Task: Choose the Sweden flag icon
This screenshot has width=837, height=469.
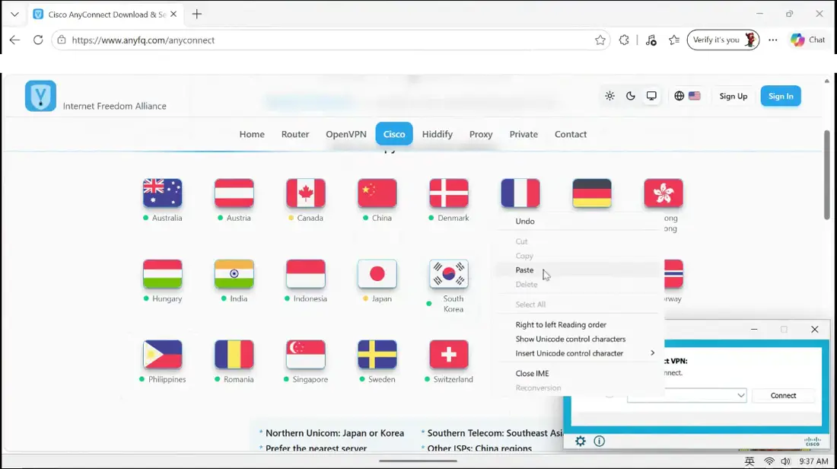Action: pos(377,354)
